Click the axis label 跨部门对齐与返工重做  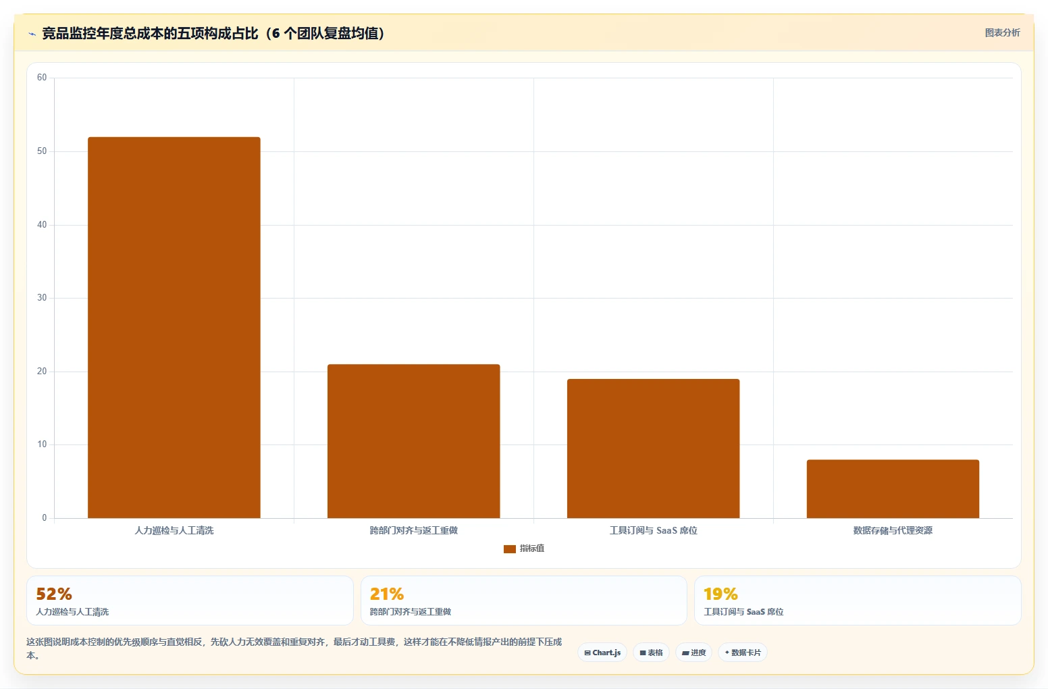[414, 530]
